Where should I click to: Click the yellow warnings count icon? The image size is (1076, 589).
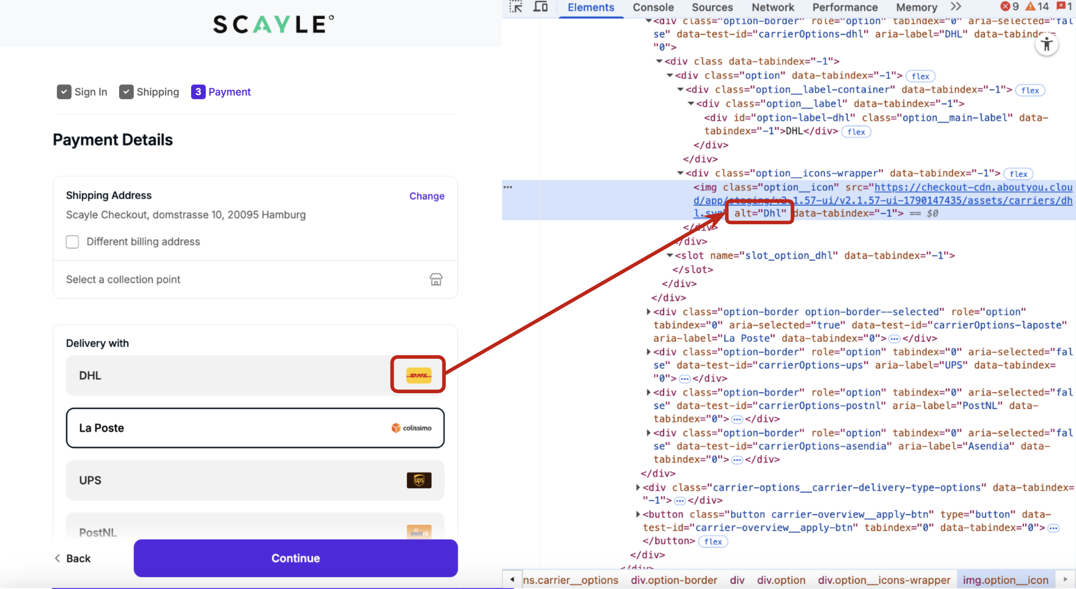coord(1030,6)
